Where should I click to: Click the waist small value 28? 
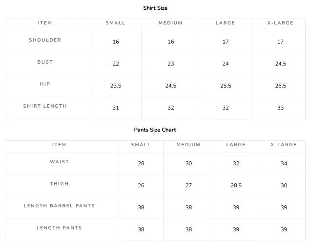(x=141, y=163)
